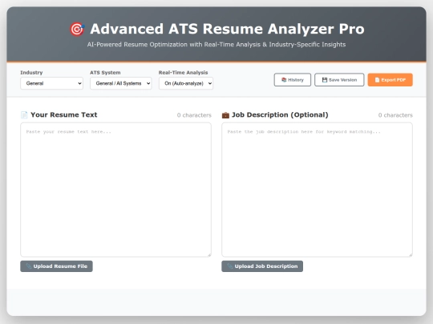Click the document icon beside Your Resume Text
The image size is (433, 324).
click(x=24, y=115)
